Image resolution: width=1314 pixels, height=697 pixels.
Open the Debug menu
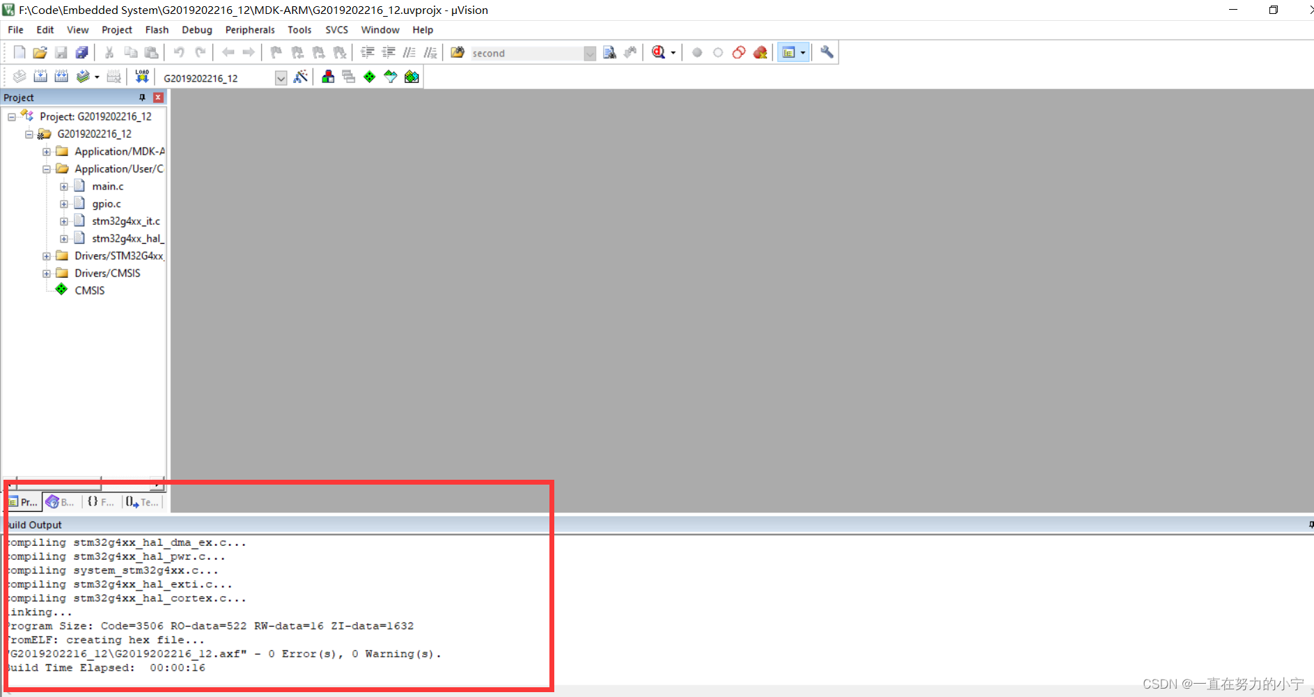click(197, 30)
